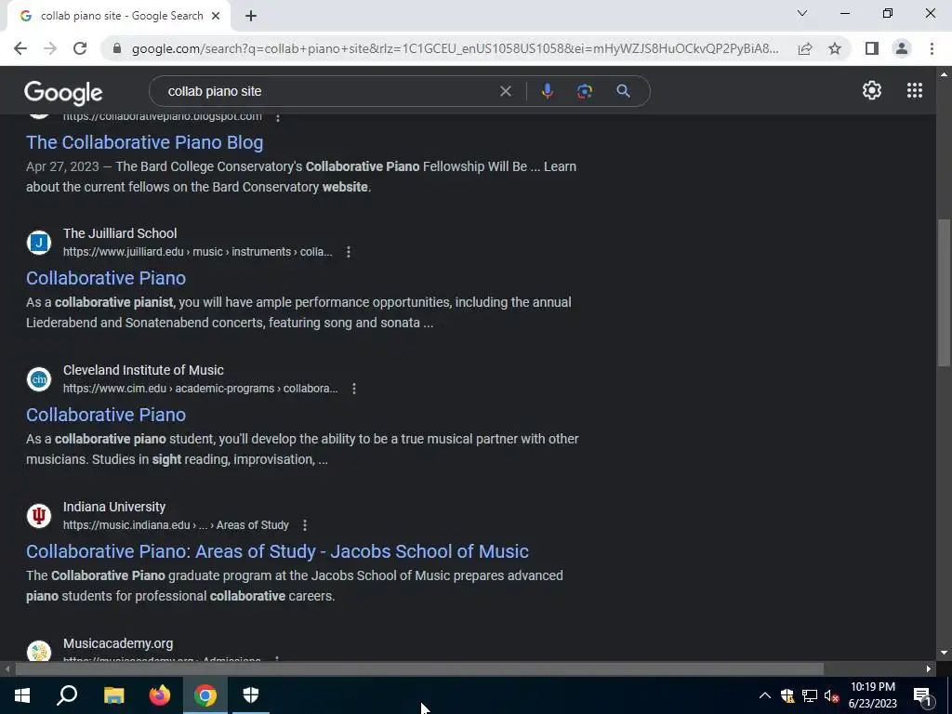
Task: Click Cleveland Institute of Music favicon
Action: click(39, 379)
